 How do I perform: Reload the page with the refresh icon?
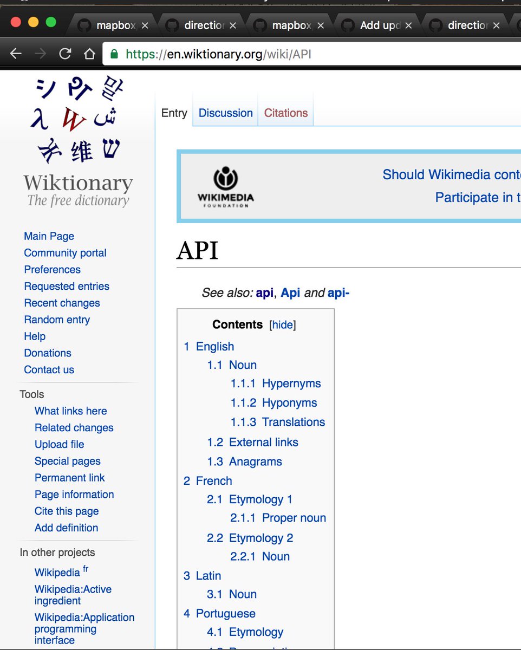(65, 54)
